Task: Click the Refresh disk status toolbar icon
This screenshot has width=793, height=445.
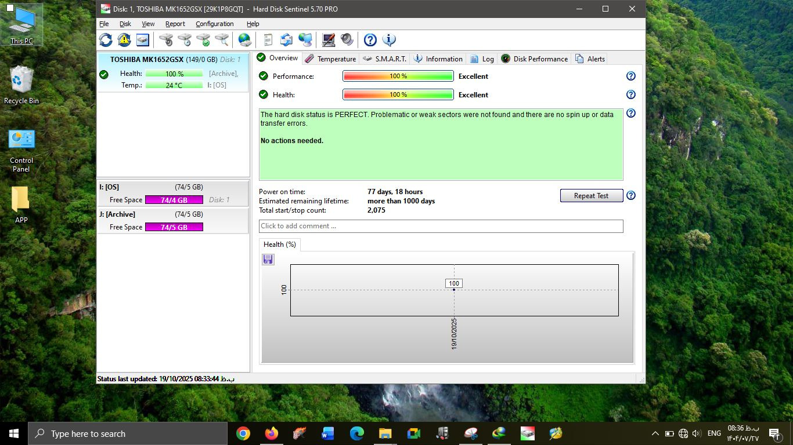Action: (106, 40)
